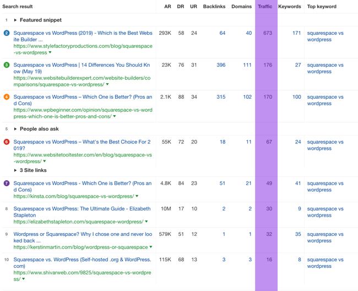Sort by the Backlinks column header
Image resolution: width=358 pixels, height=291 pixels.
pyautogui.click(x=214, y=7)
